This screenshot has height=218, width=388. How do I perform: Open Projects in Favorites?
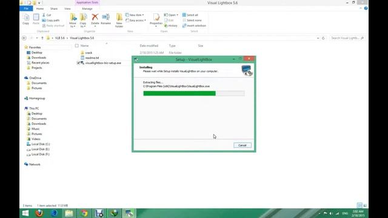[36, 68]
